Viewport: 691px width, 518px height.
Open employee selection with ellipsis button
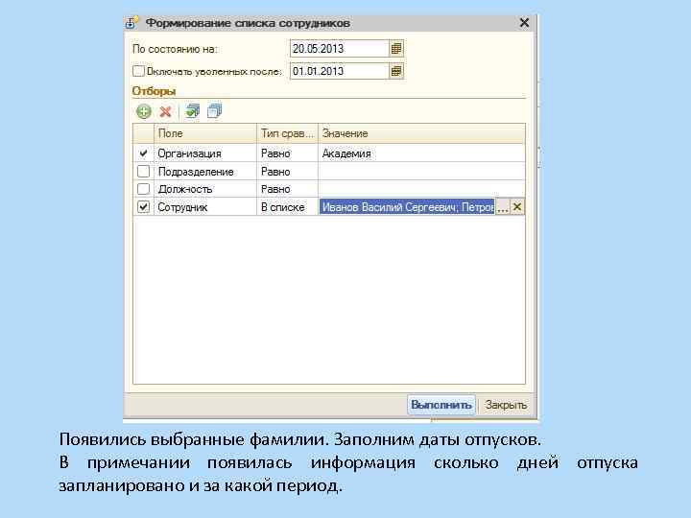coord(503,206)
